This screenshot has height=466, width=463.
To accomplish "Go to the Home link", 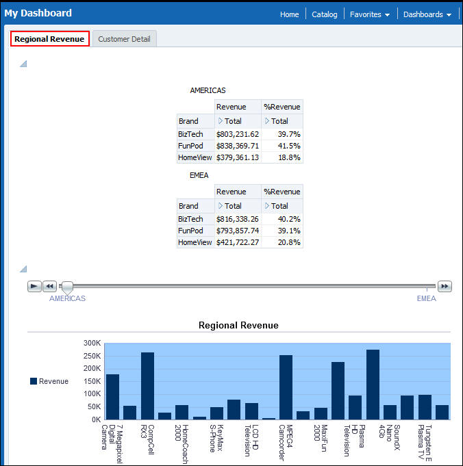I will click(289, 14).
